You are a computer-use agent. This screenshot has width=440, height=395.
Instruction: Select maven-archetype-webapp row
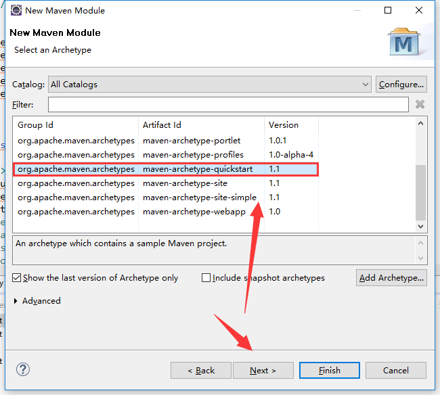pos(166,212)
